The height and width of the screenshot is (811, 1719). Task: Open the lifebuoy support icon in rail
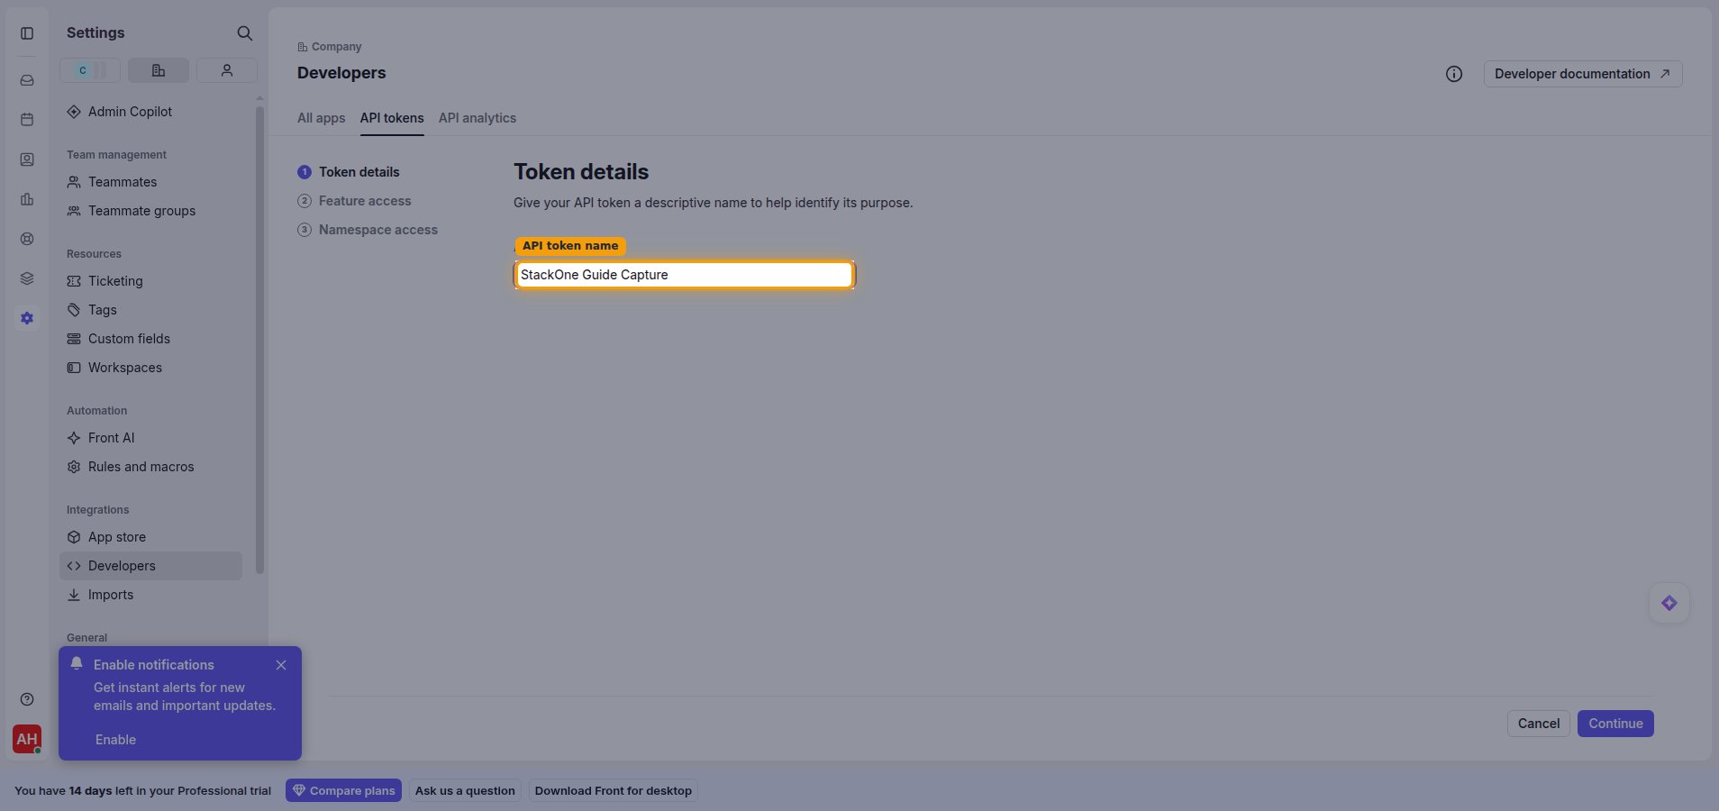pyautogui.click(x=27, y=239)
